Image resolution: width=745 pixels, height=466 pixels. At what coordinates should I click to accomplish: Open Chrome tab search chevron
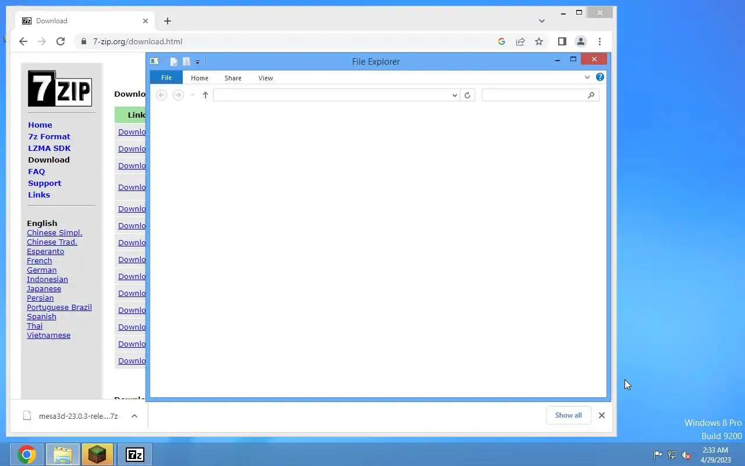542,21
